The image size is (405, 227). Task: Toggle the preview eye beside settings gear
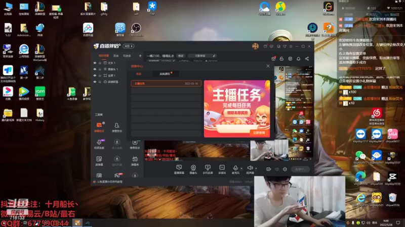coord(277,169)
